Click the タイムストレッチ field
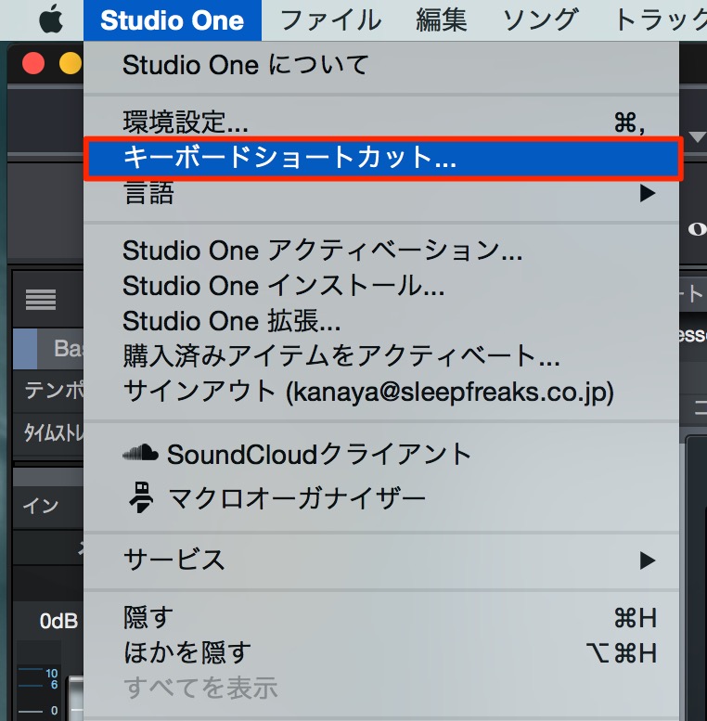This screenshot has height=721, width=707. coord(49,433)
